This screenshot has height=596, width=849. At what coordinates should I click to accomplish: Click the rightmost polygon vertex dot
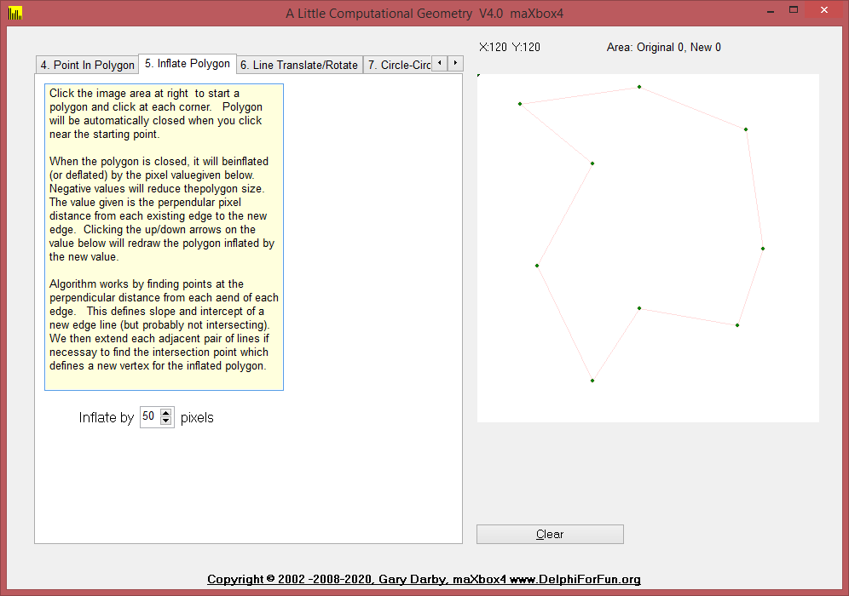763,249
